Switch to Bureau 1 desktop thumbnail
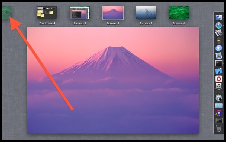The height and width of the screenshot is (142, 226). coord(80,13)
